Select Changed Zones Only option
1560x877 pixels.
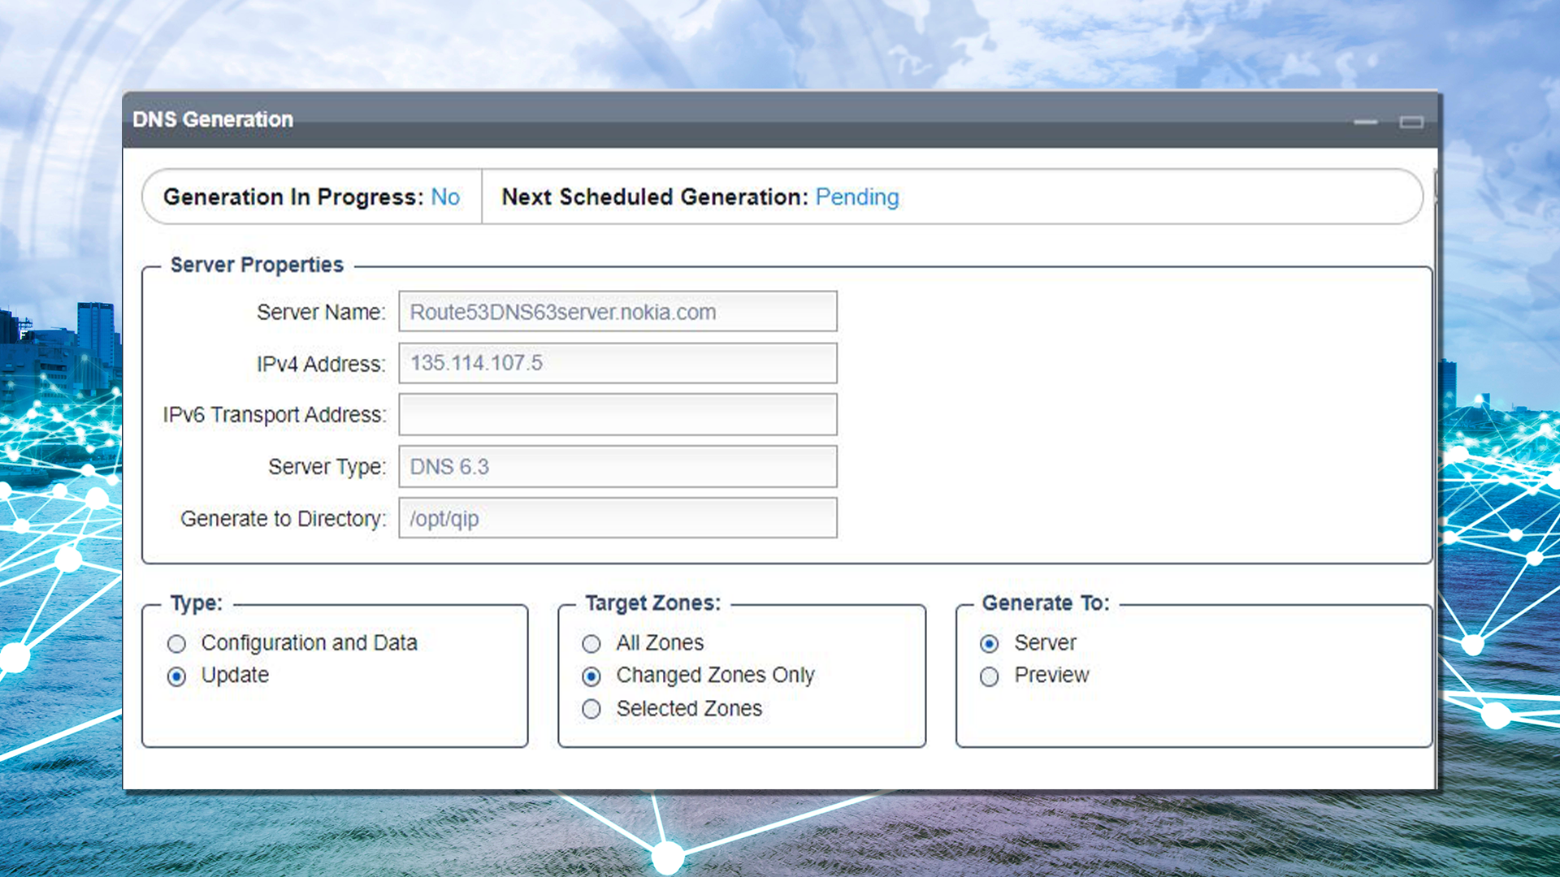591,676
